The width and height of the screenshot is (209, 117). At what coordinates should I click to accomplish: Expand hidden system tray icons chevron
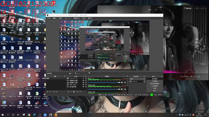pos(177,115)
